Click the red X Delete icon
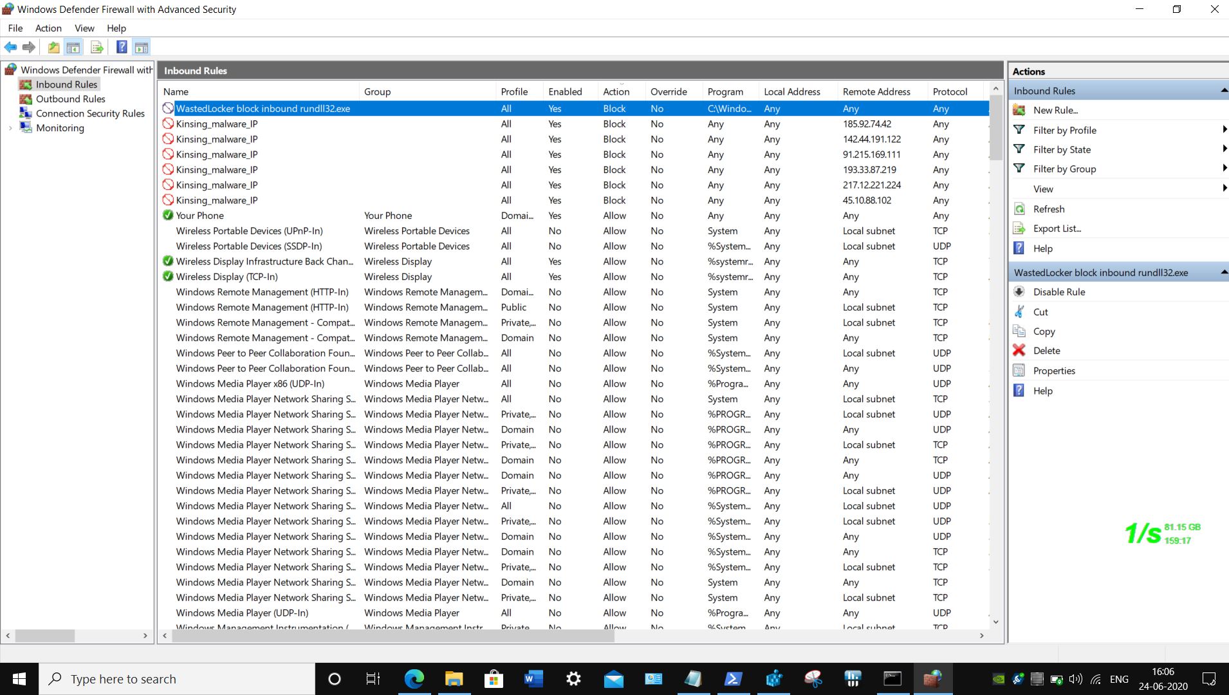 point(1019,351)
